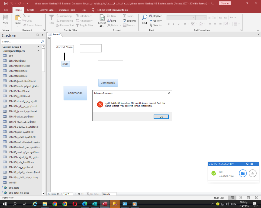
Task: Click eject button in 360 Total Security popup
Action: coord(252,173)
